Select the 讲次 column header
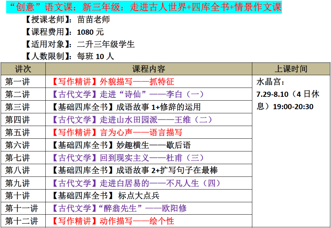The height and width of the screenshot is (228, 331). point(23,69)
